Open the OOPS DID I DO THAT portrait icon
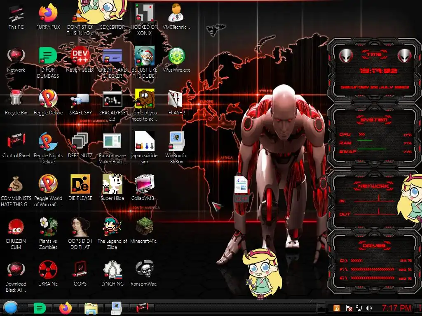422x316 pixels. point(80,233)
